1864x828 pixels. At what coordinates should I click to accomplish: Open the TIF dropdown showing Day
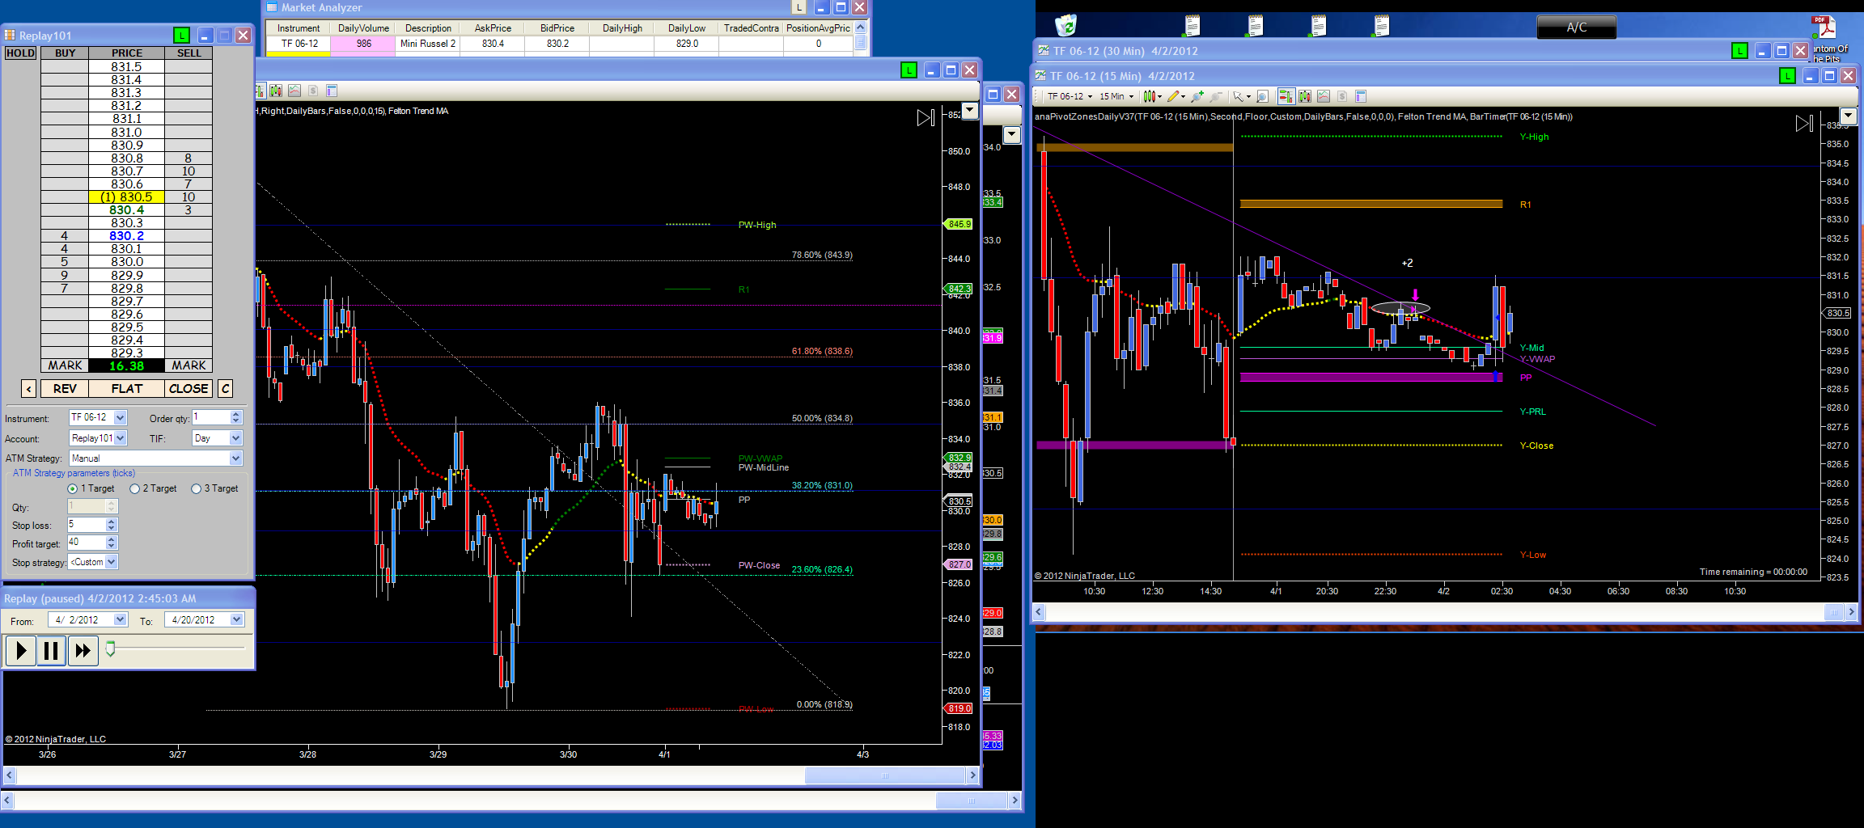(x=236, y=438)
